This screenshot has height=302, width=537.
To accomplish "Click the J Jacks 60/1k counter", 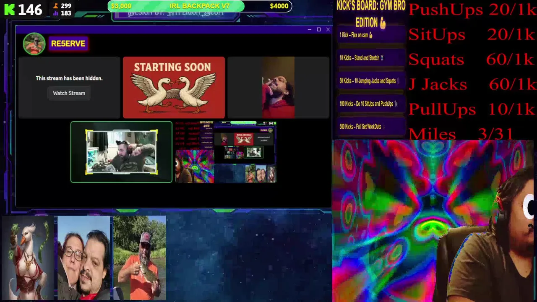I will [472, 84].
